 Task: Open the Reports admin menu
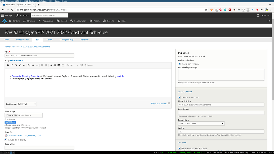(109, 21)
